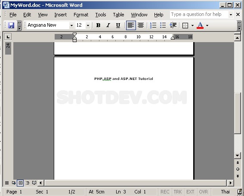Select Align Left alignment
This screenshot has width=244, height=196.
[x=131, y=25]
